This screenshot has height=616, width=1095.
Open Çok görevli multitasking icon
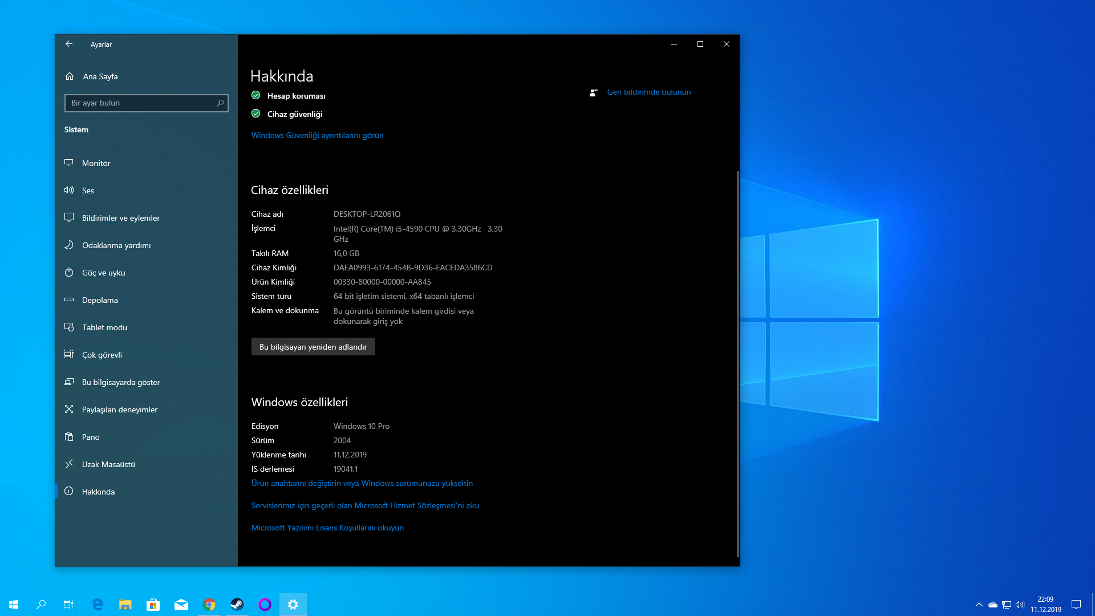click(x=69, y=355)
